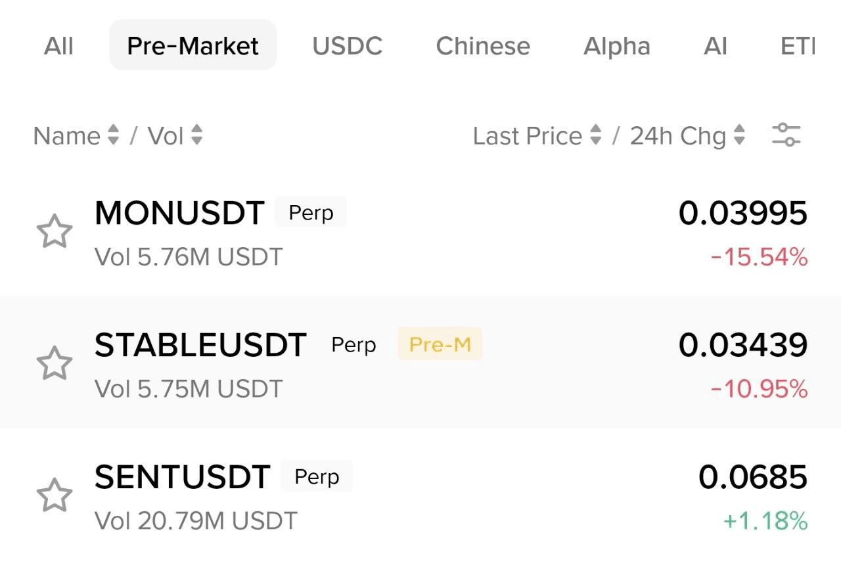Screen dimensions: 841x573
Task: Click the Pre-M badge on STABLEUSDT
Action: point(440,344)
